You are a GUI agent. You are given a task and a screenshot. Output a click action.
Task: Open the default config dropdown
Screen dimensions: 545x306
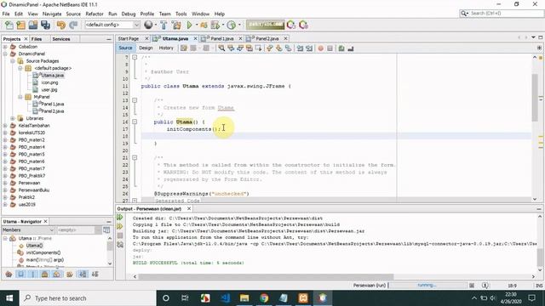click(x=112, y=25)
